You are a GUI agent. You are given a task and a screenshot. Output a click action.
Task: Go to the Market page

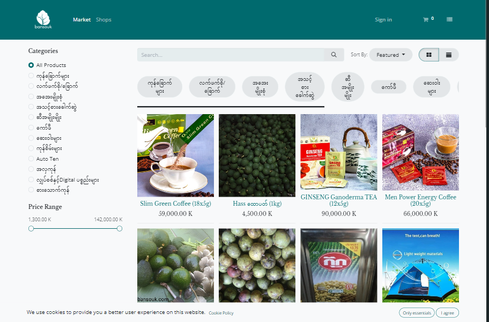click(x=81, y=20)
